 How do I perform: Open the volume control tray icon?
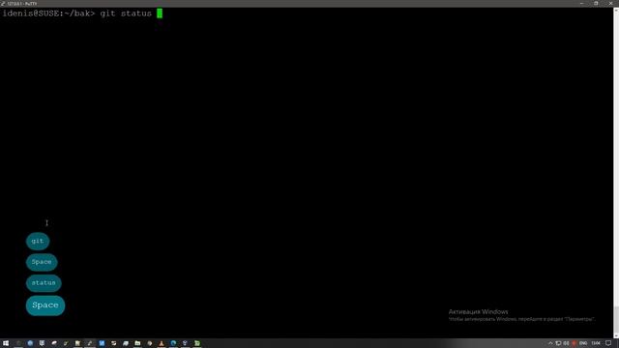pyautogui.click(x=566, y=343)
